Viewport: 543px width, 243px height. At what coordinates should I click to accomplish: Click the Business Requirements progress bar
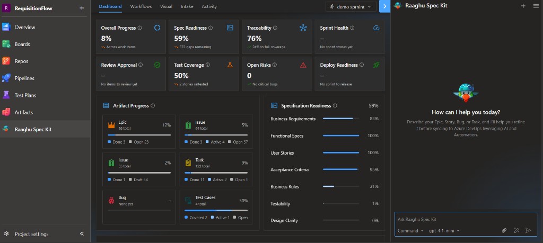341,119
